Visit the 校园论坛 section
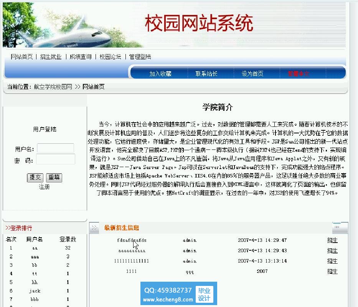Screen dimensions: 358x307 tap(110, 57)
